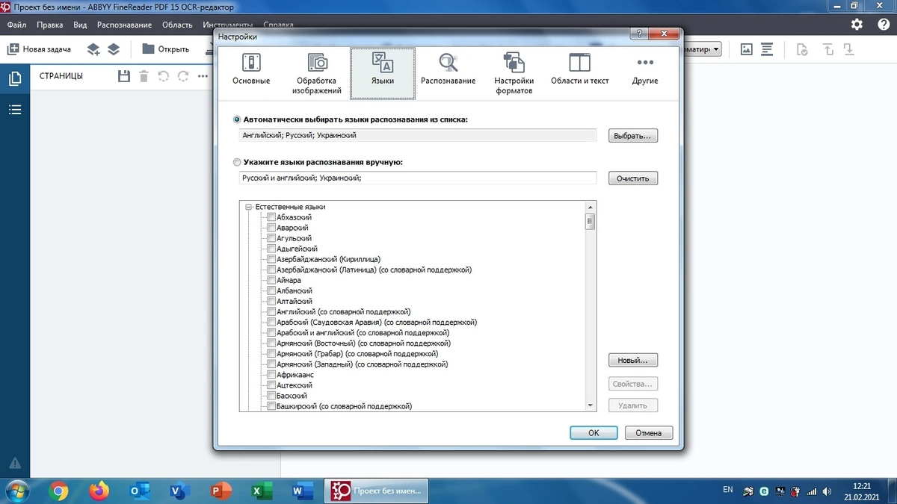Click the warning triangle icon in sidebar
This screenshot has height=504, width=897.
[15, 463]
